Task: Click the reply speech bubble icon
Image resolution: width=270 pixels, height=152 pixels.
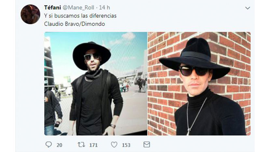Action: [x=49, y=144]
